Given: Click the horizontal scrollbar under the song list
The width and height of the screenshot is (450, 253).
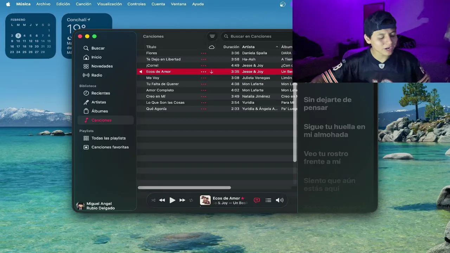Looking at the screenshot, I should [x=184, y=188].
